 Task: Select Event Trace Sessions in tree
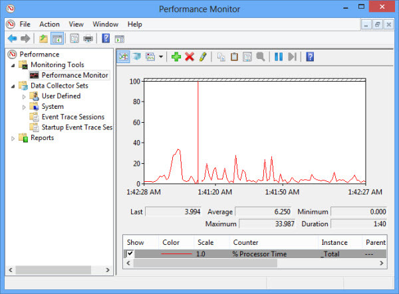(73, 117)
